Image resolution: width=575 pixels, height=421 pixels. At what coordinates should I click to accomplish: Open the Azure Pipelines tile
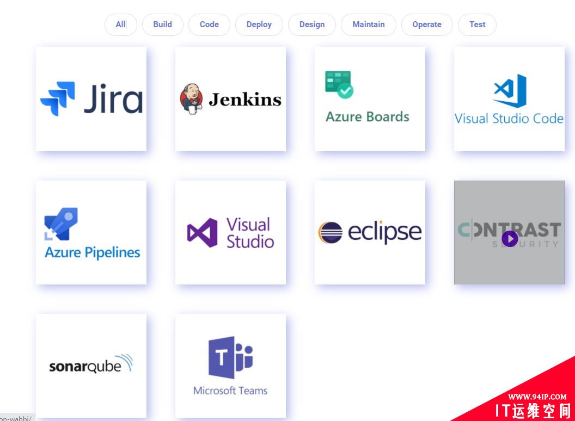click(x=91, y=232)
